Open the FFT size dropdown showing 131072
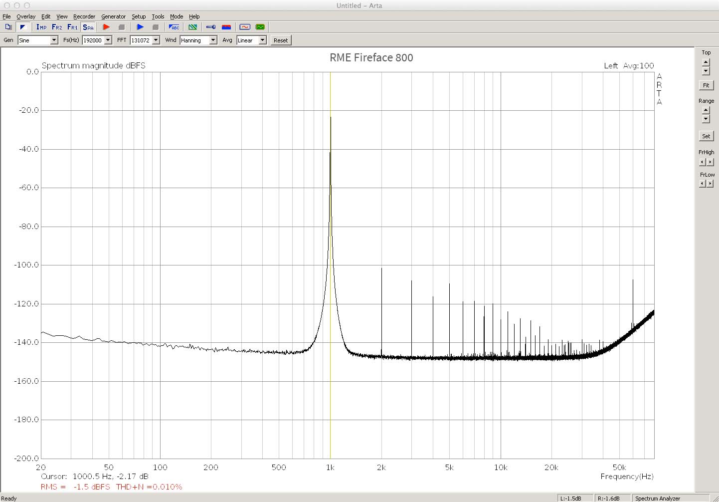 click(145, 40)
